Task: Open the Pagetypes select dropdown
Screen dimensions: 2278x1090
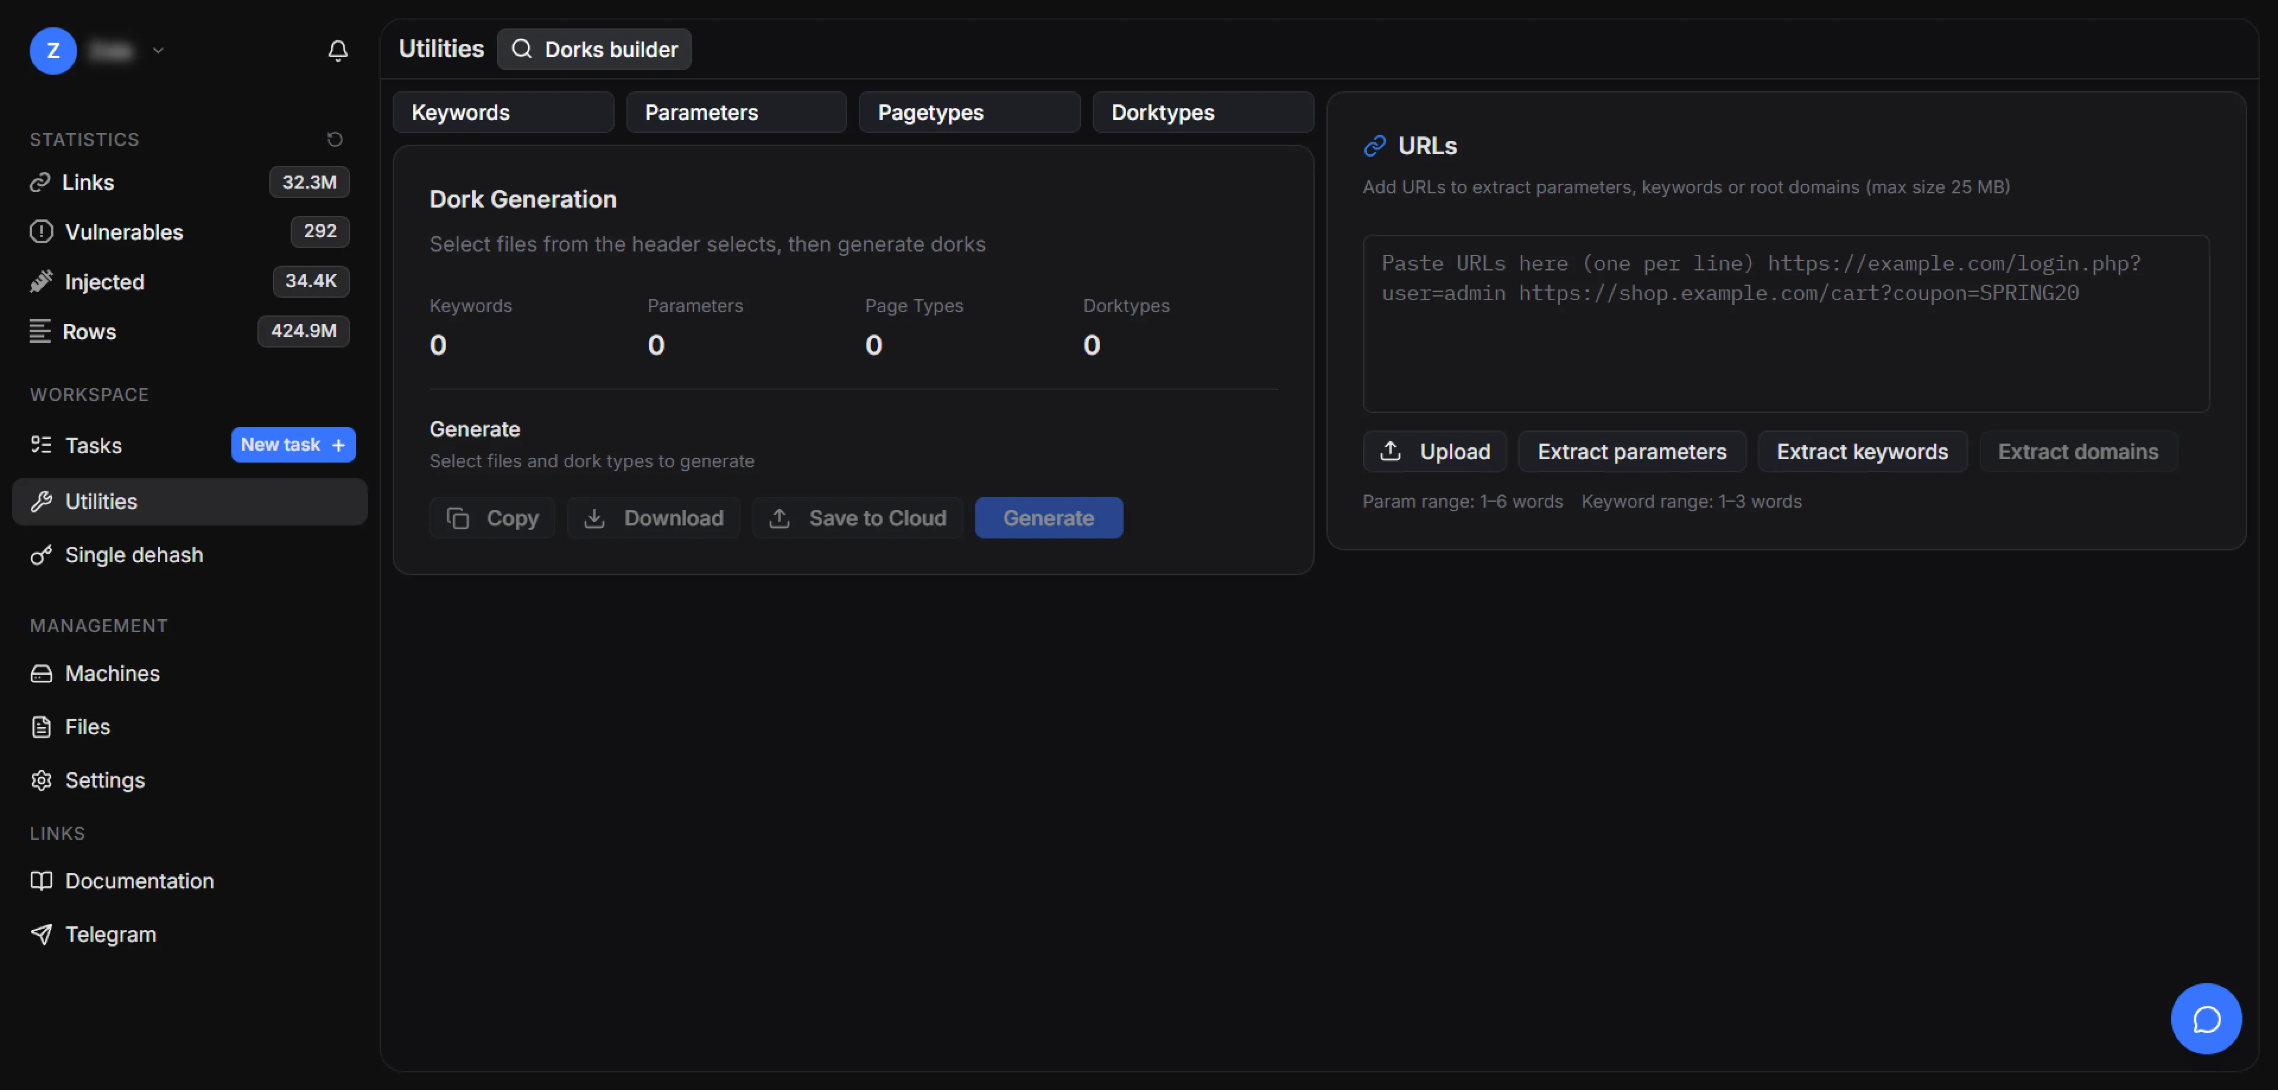Action: 968,112
